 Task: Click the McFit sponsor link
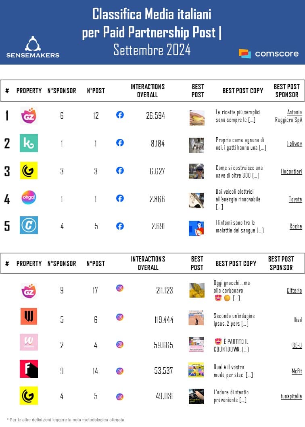(x=297, y=371)
